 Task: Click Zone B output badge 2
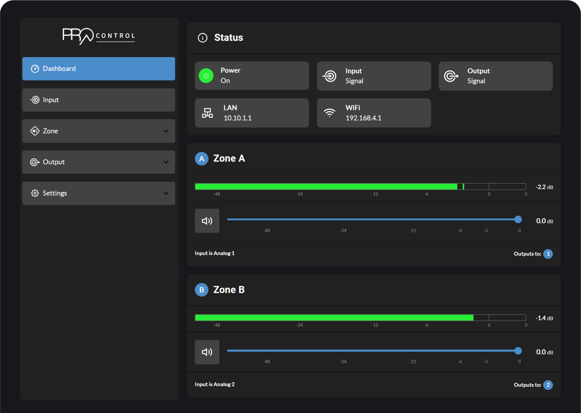click(x=548, y=385)
